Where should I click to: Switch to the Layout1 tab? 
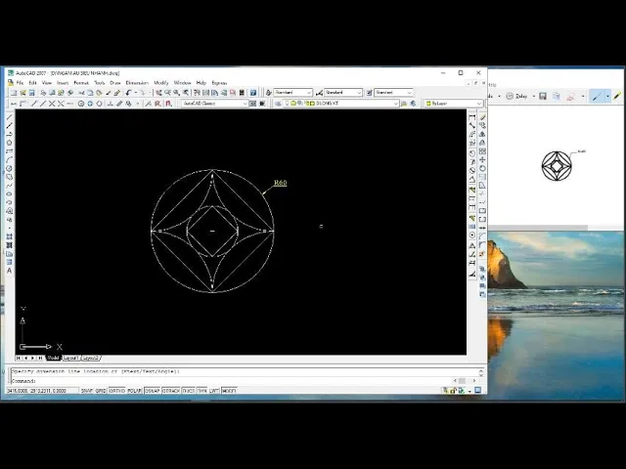click(x=71, y=359)
